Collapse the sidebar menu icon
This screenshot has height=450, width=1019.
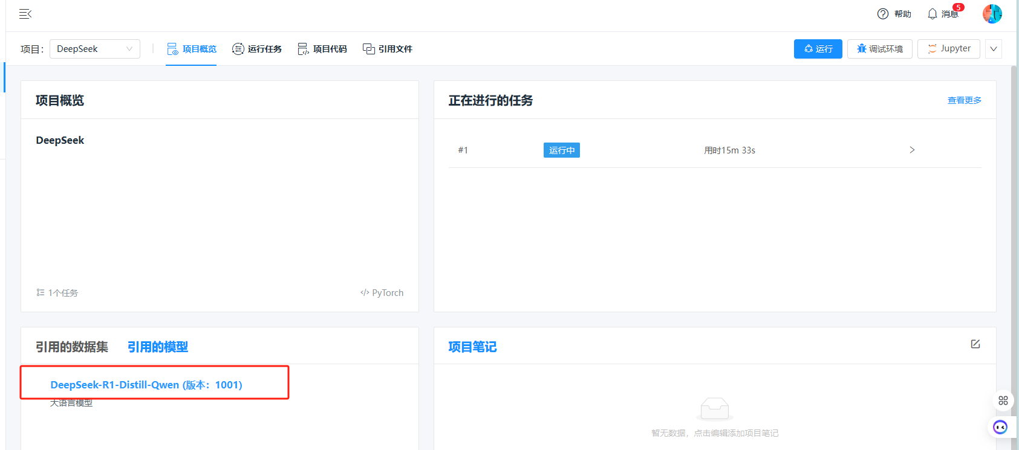click(25, 14)
